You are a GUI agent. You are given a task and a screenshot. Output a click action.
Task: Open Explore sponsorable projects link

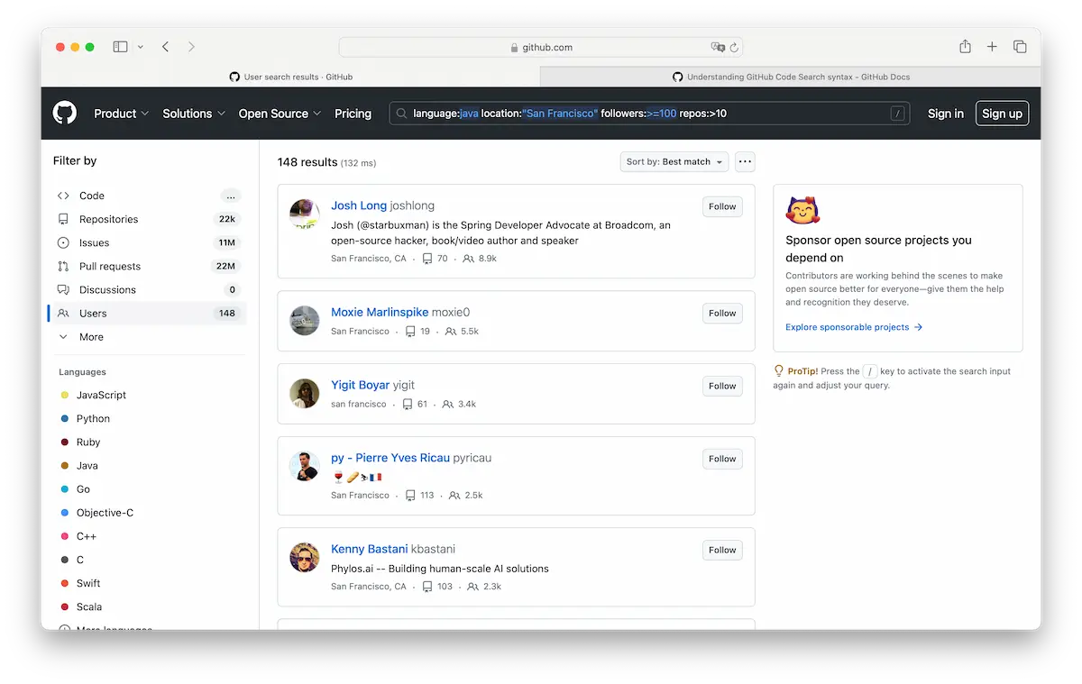852,327
